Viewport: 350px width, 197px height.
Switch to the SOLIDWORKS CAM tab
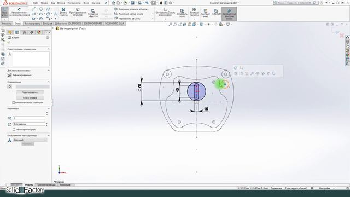point(114,24)
